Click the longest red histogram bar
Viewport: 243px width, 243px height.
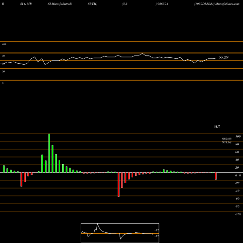(119, 185)
